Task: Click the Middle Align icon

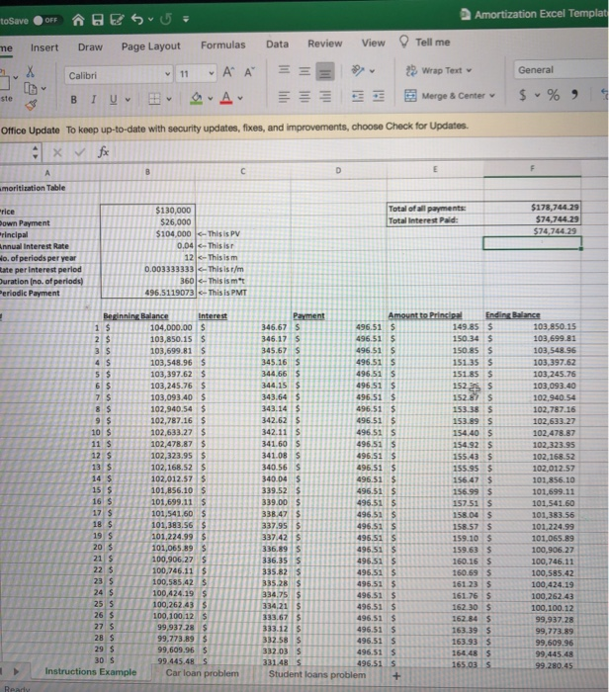Action: tap(304, 70)
